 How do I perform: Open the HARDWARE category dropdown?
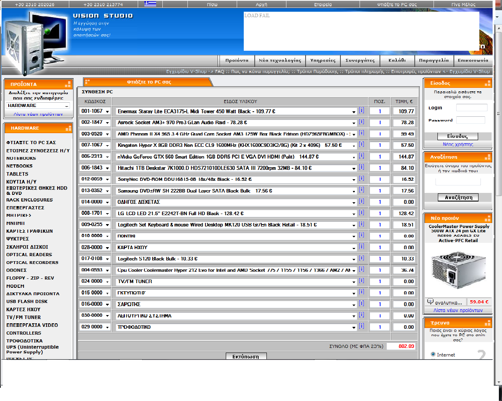tap(38, 106)
